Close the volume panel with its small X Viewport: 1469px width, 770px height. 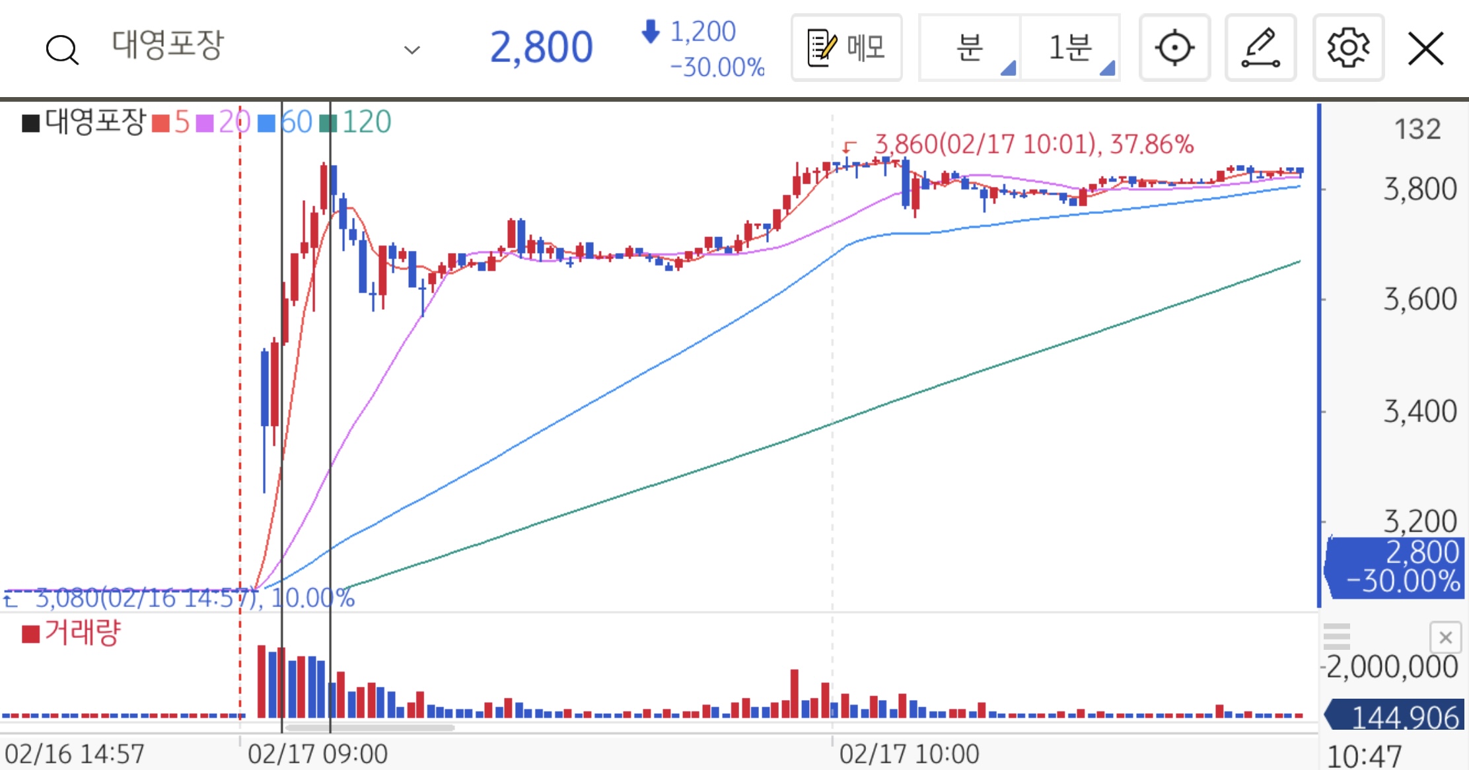tap(1445, 637)
